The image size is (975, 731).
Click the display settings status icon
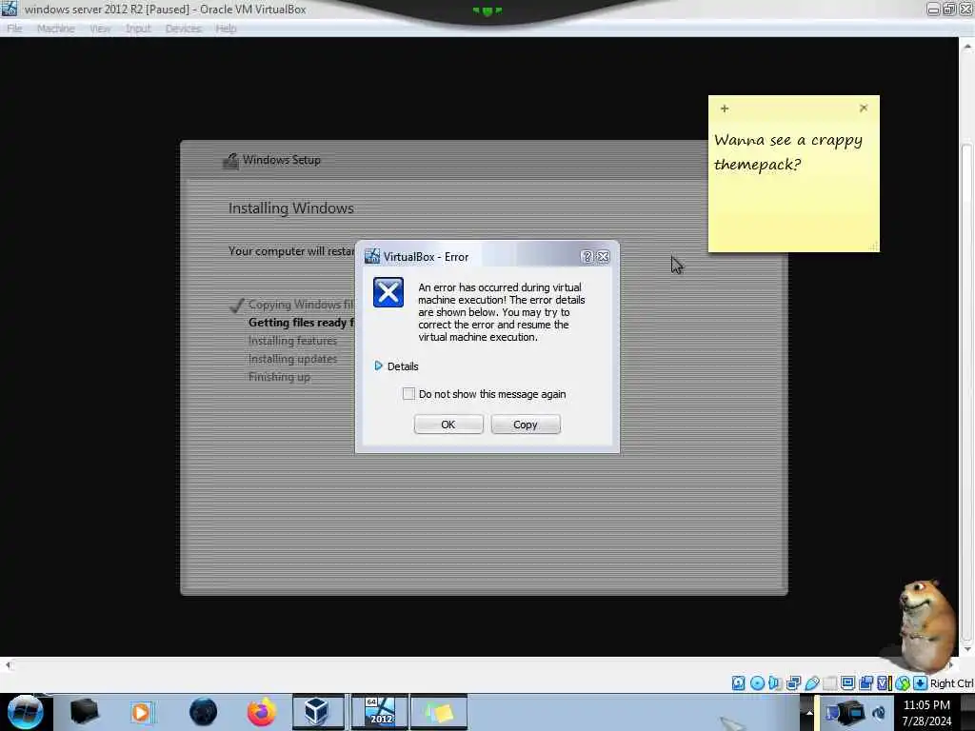click(x=847, y=683)
